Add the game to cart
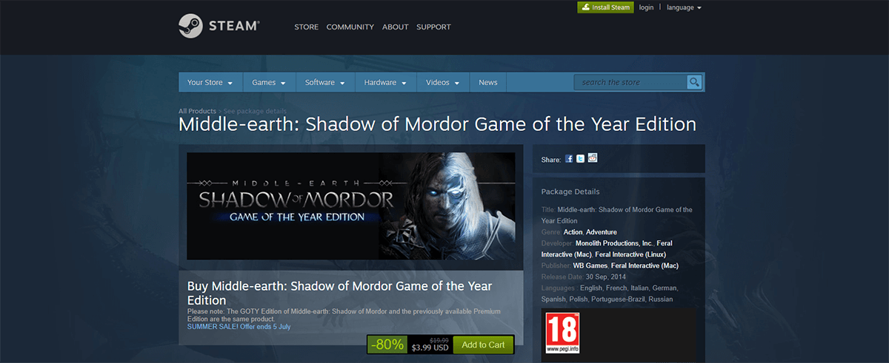 tap(483, 345)
